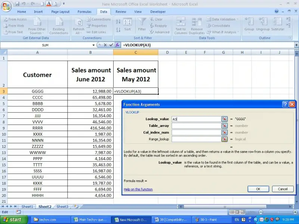Click Remove Duplicates
Screen dimensions: 299x224
tap(197, 26)
